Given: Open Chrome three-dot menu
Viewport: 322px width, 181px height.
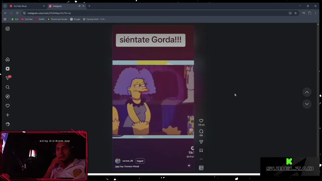Looking at the screenshot, I should pos(316,13).
